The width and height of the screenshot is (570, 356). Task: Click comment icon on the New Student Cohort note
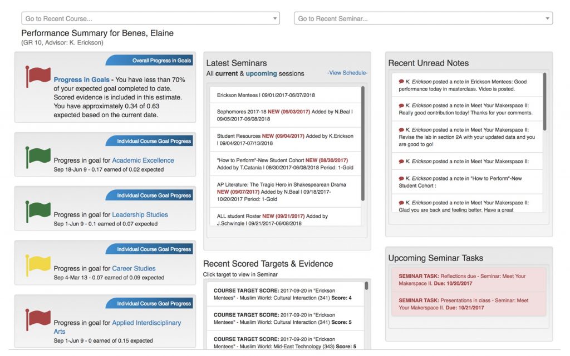point(401,178)
